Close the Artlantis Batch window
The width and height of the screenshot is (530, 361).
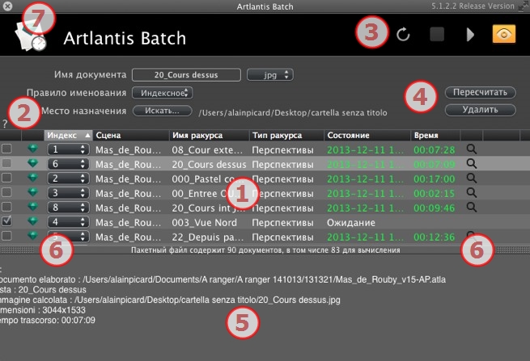[7, 6]
